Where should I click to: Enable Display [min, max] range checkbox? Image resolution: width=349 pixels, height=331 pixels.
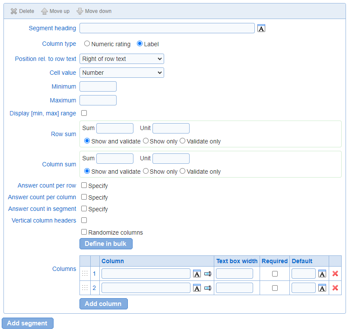pos(84,113)
